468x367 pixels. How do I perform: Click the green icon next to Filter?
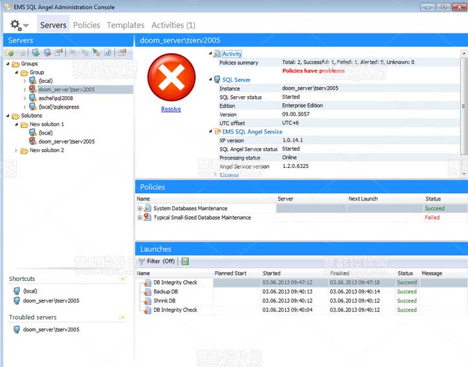tap(185, 262)
